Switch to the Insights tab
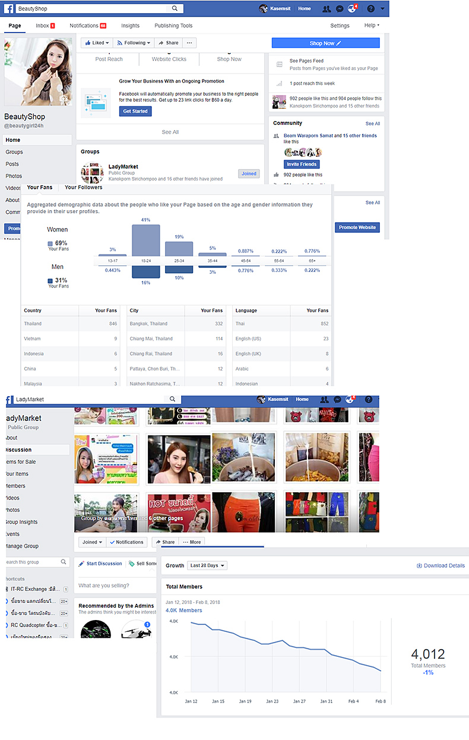 click(x=130, y=26)
